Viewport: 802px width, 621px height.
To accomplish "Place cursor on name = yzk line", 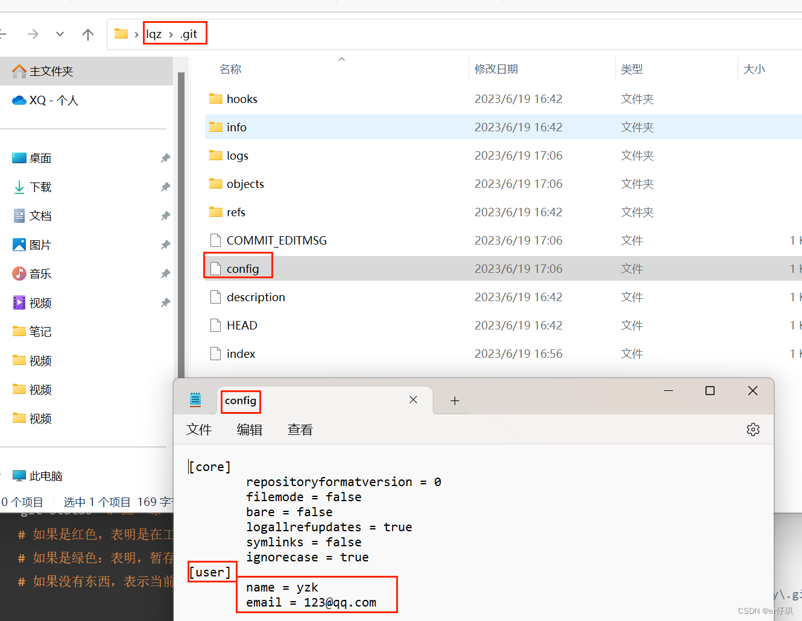I will coord(282,587).
